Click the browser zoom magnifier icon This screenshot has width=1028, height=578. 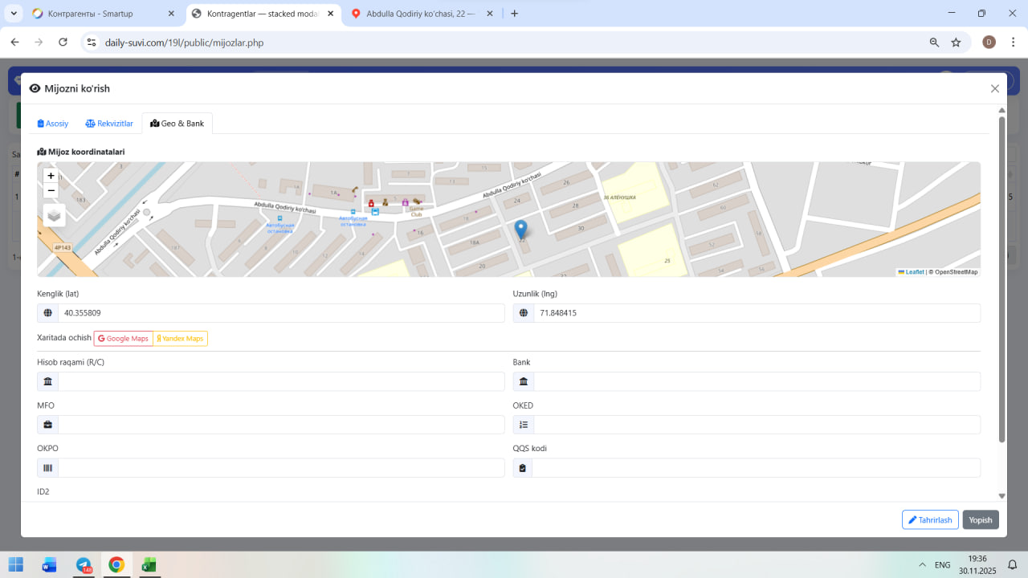point(934,43)
